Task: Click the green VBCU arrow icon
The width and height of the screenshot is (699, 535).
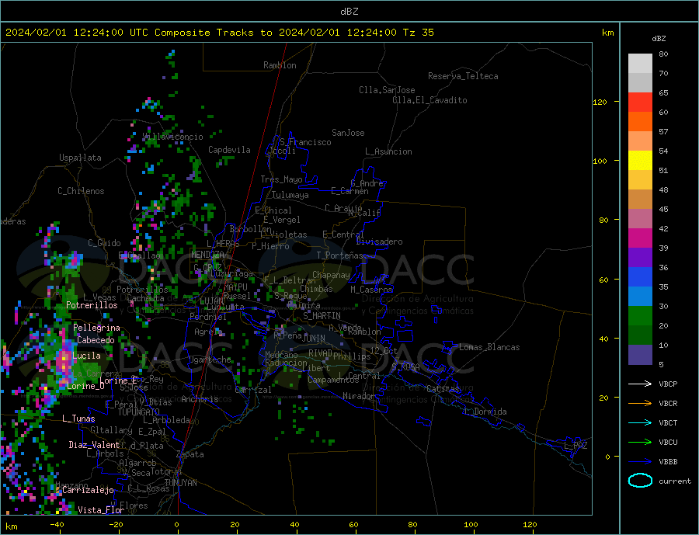Action: point(640,442)
